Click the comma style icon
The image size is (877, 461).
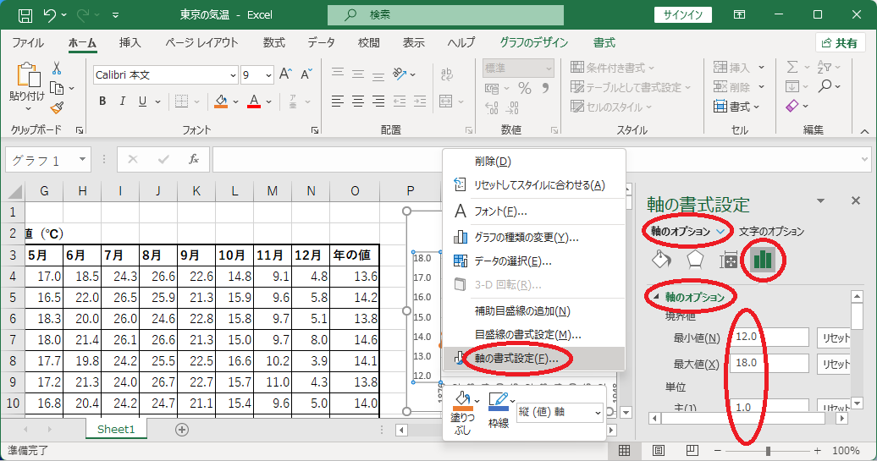point(545,88)
